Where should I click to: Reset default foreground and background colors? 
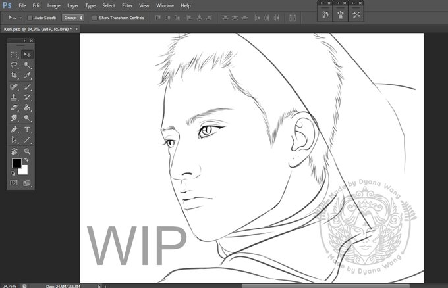(x=13, y=173)
